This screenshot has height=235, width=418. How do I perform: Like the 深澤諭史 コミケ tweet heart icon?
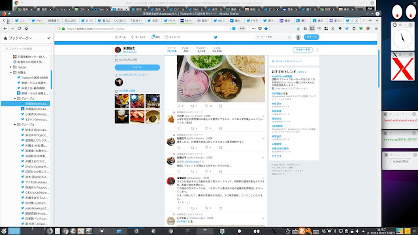206,208
